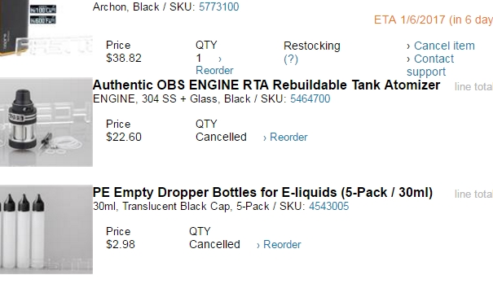Click the arrow before Contact support
The height and width of the screenshot is (297, 493).
click(408, 59)
